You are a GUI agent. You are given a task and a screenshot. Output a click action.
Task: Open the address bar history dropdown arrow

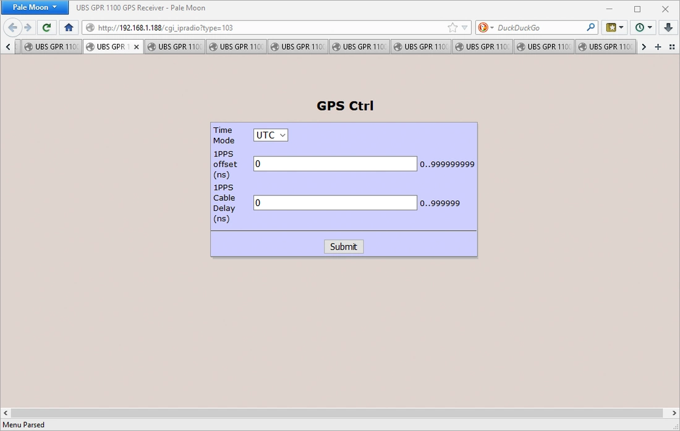[464, 28]
